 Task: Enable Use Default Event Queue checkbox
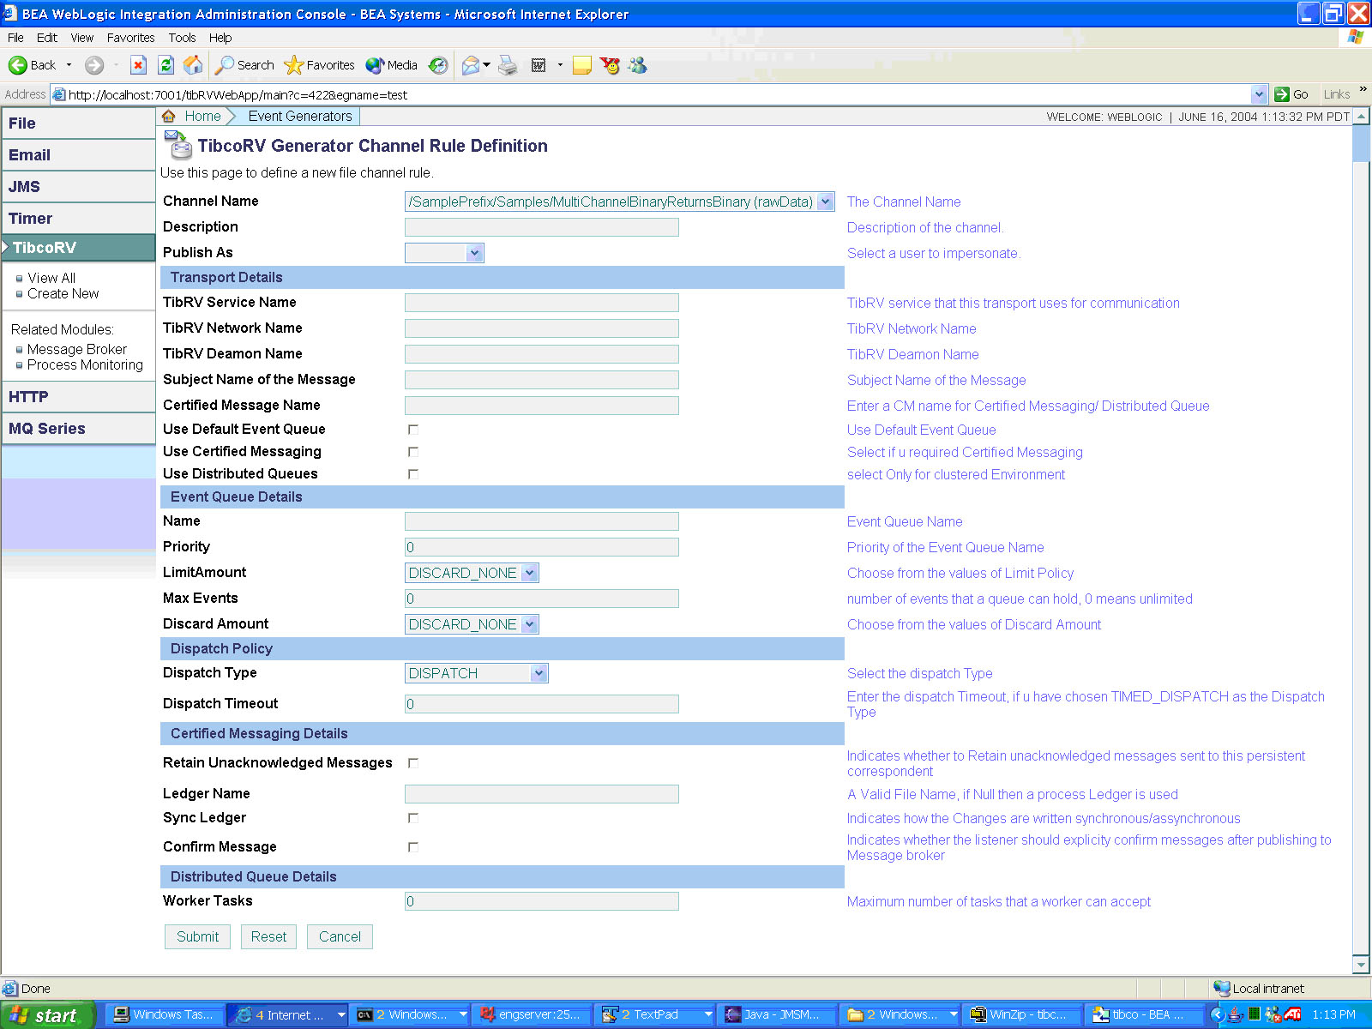pyautogui.click(x=413, y=430)
